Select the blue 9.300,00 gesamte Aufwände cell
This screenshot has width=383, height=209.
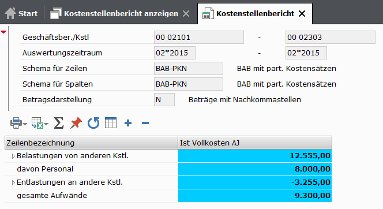coord(255,196)
